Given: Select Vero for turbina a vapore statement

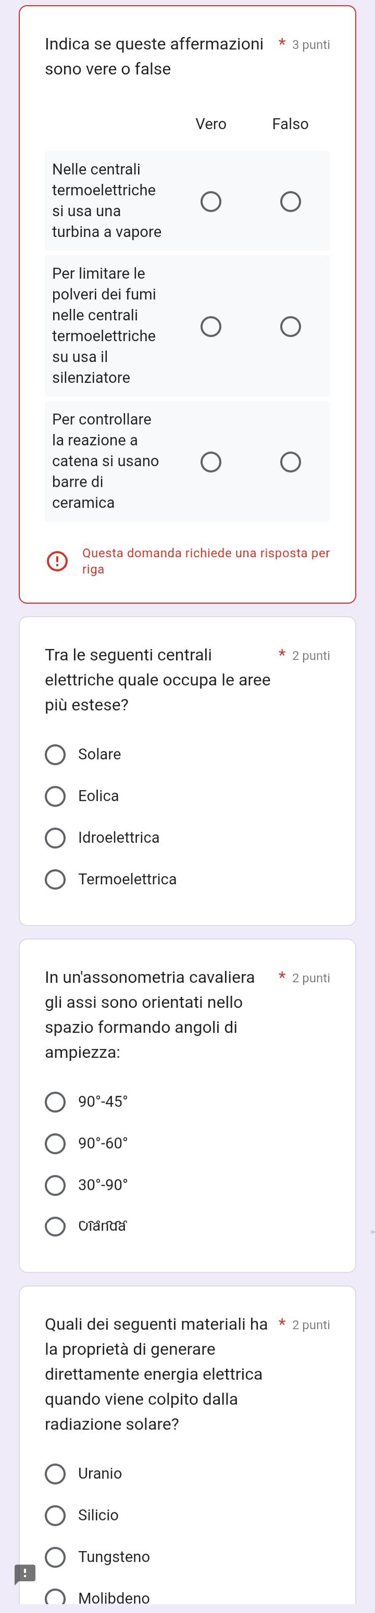Looking at the screenshot, I should pyautogui.click(x=210, y=202).
